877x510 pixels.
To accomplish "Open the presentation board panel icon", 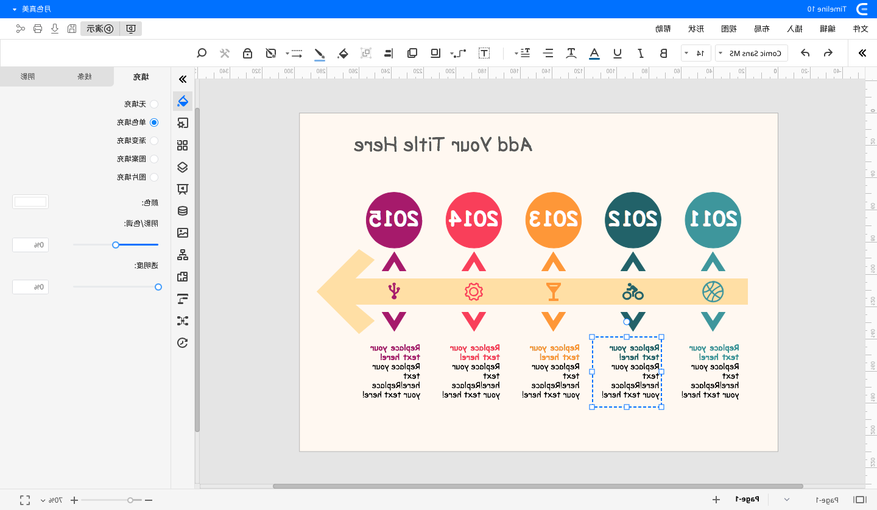I will [182, 189].
